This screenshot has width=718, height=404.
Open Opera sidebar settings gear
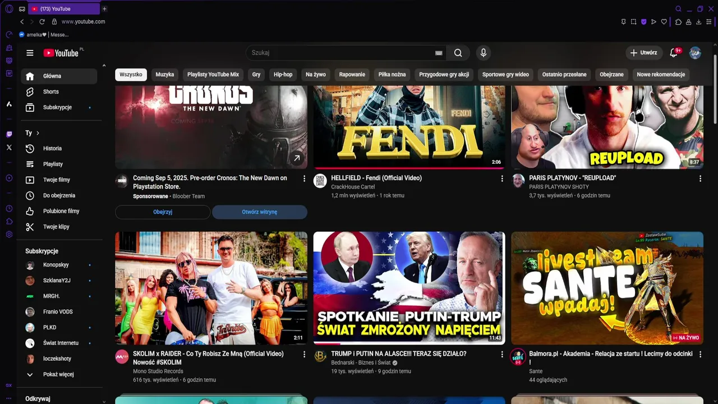[9, 234]
